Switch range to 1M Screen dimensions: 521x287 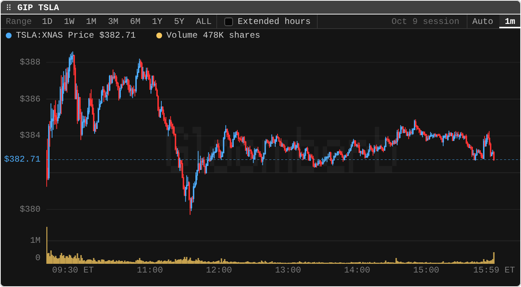coord(91,21)
